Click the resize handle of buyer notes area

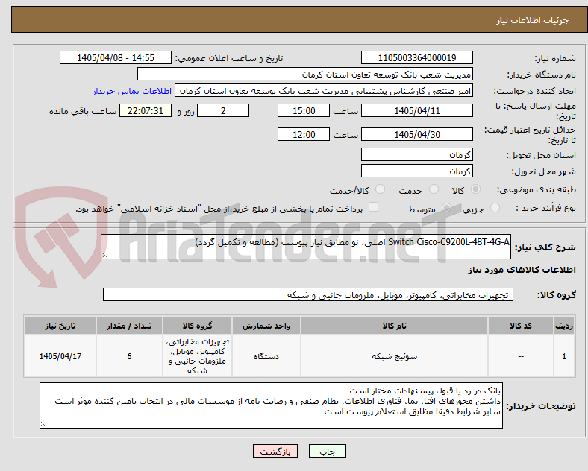click(x=43, y=425)
